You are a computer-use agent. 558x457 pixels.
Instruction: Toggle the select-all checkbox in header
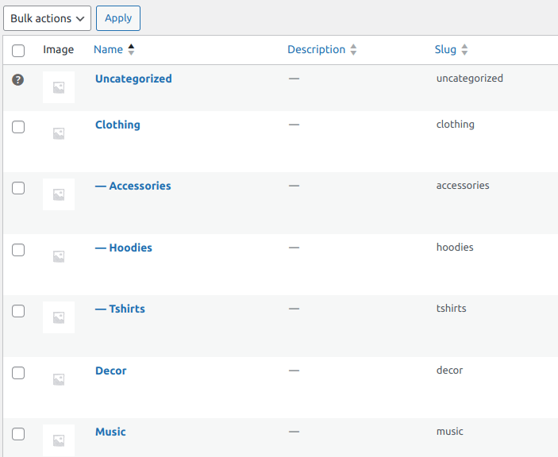[18, 51]
